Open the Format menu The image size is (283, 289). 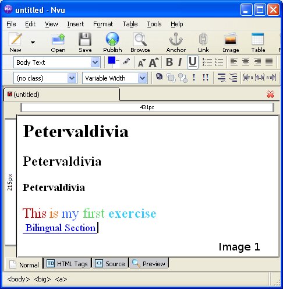pyautogui.click(x=103, y=24)
